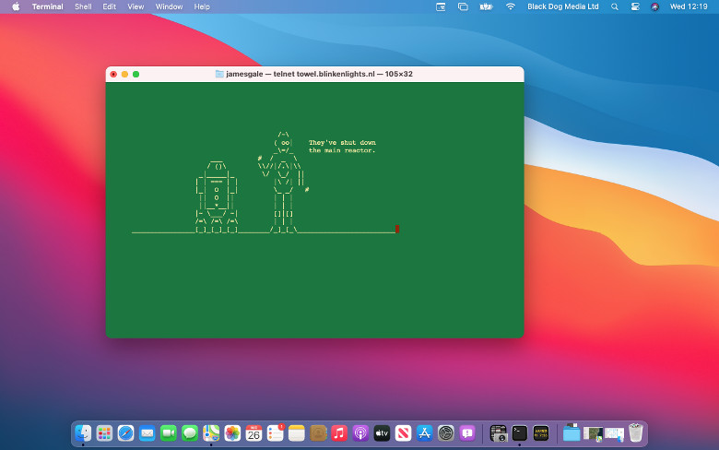Click the Terminal window title bar text
The width and height of the screenshot is (719, 450).
point(318,74)
